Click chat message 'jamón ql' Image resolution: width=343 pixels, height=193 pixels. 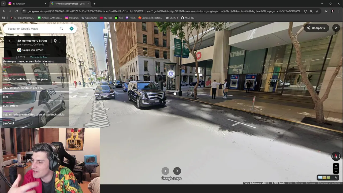(8, 123)
